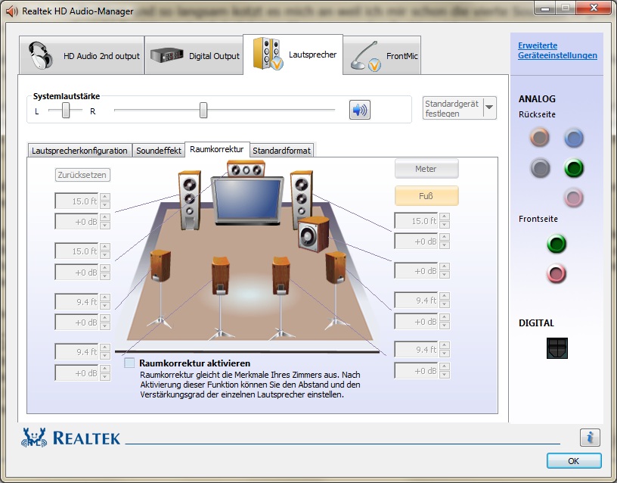The width and height of the screenshot is (617, 483).
Task: Expand the Standardgerät festlegen dropdown arrow
Action: click(x=489, y=108)
